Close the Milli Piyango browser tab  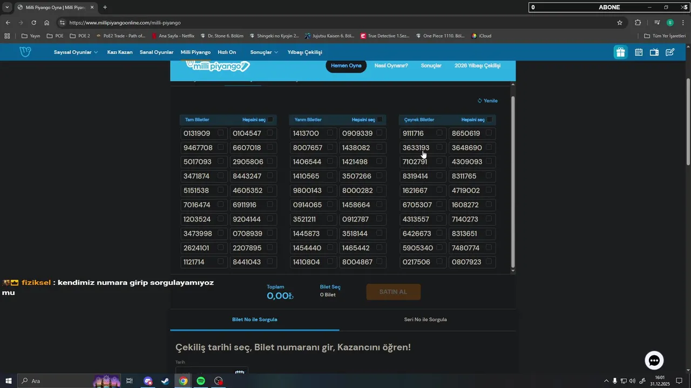pyautogui.click(x=92, y=8)
